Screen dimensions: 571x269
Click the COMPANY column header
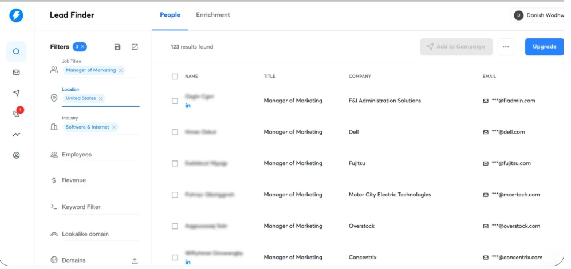coord(360,77)
